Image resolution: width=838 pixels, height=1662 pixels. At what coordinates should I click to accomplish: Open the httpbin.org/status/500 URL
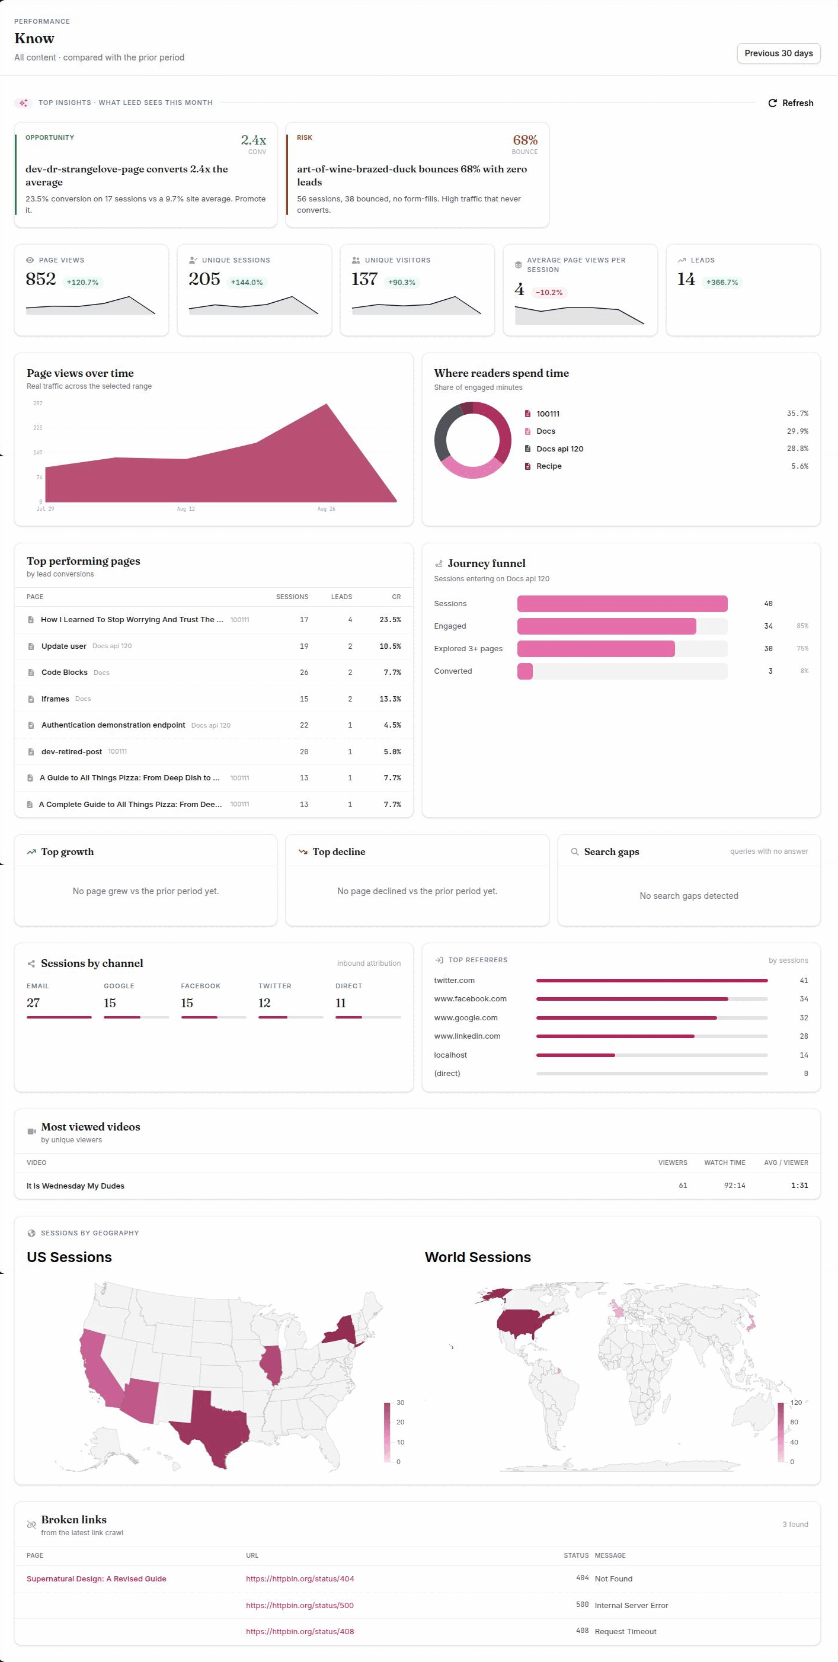point(300,1605)
